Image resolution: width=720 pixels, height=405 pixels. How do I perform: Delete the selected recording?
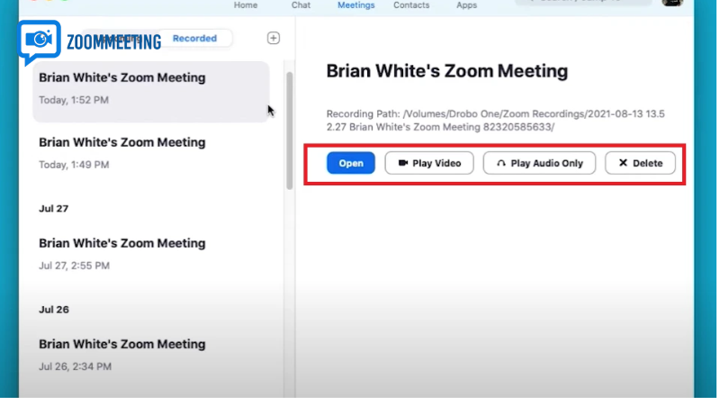pos(640,163)
